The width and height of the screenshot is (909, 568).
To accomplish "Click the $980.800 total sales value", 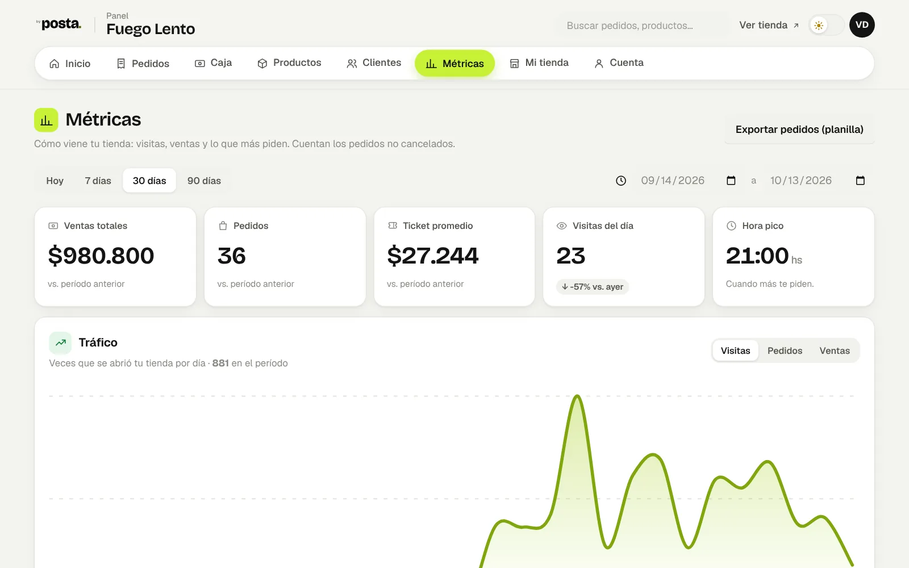I will (x=101, y=256).
